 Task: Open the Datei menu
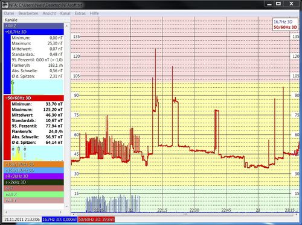9,13
